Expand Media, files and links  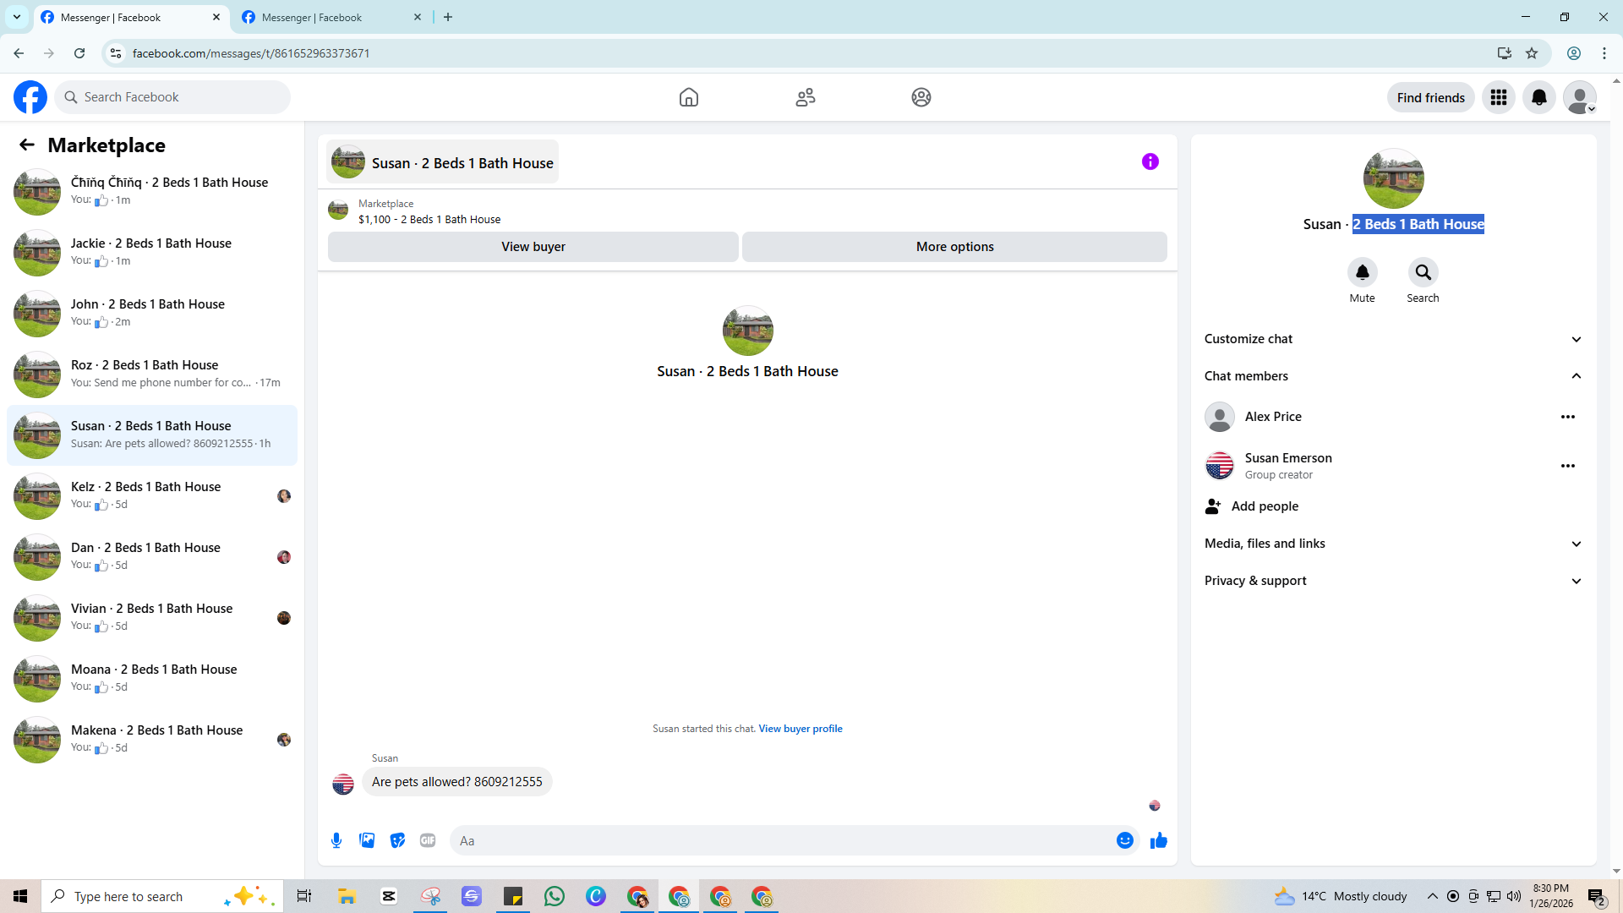pos(1576,544)
